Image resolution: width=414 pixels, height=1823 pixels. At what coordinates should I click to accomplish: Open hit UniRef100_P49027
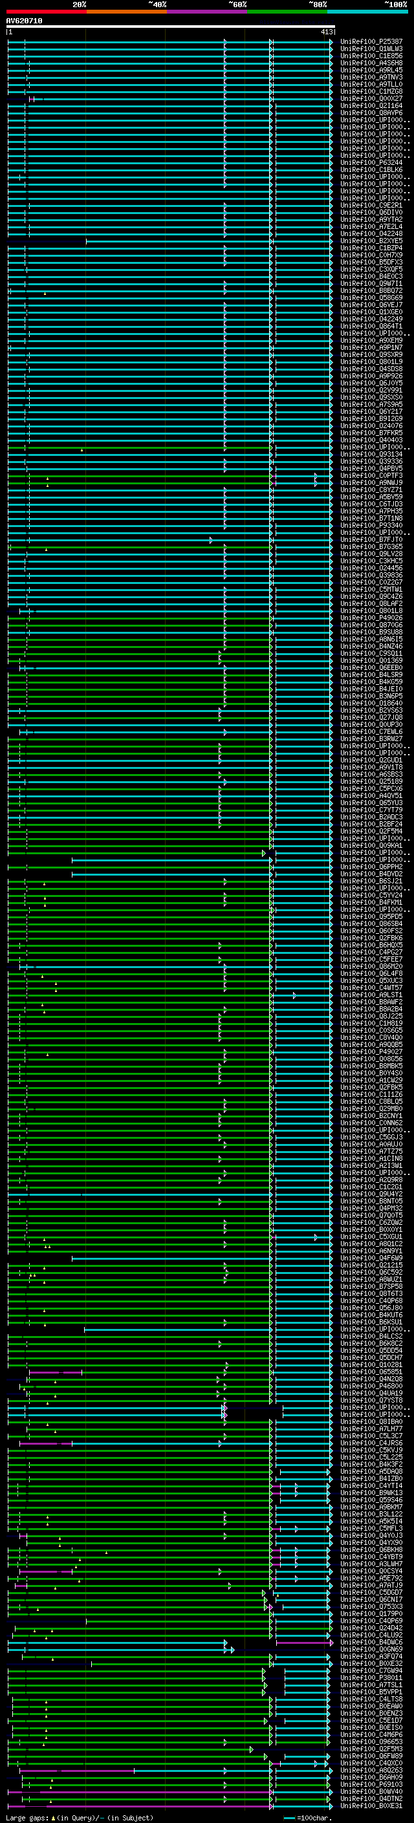(371, 1052)
